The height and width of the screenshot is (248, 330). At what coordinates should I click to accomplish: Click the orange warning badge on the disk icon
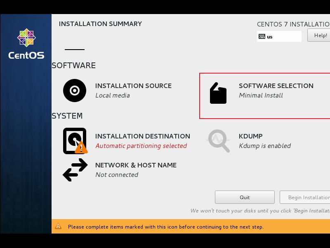pos(81,147)
